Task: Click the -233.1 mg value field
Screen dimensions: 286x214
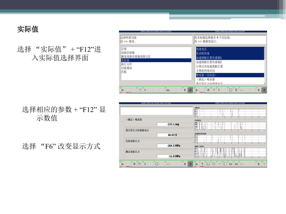Action: click(x=166, y=124)
